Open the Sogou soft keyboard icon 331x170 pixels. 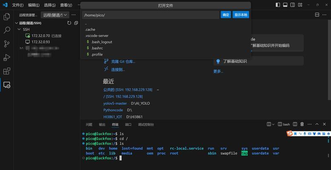[x=309, y=134]
